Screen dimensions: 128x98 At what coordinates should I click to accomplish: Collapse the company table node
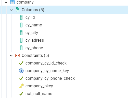tap(6, 2)
